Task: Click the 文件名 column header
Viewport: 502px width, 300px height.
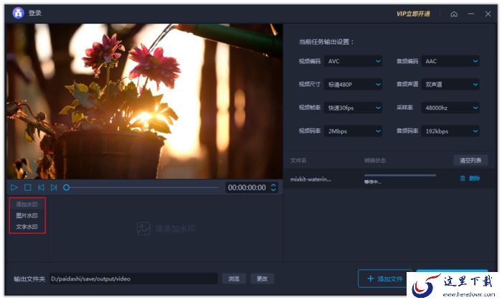Action: point(298,160)
